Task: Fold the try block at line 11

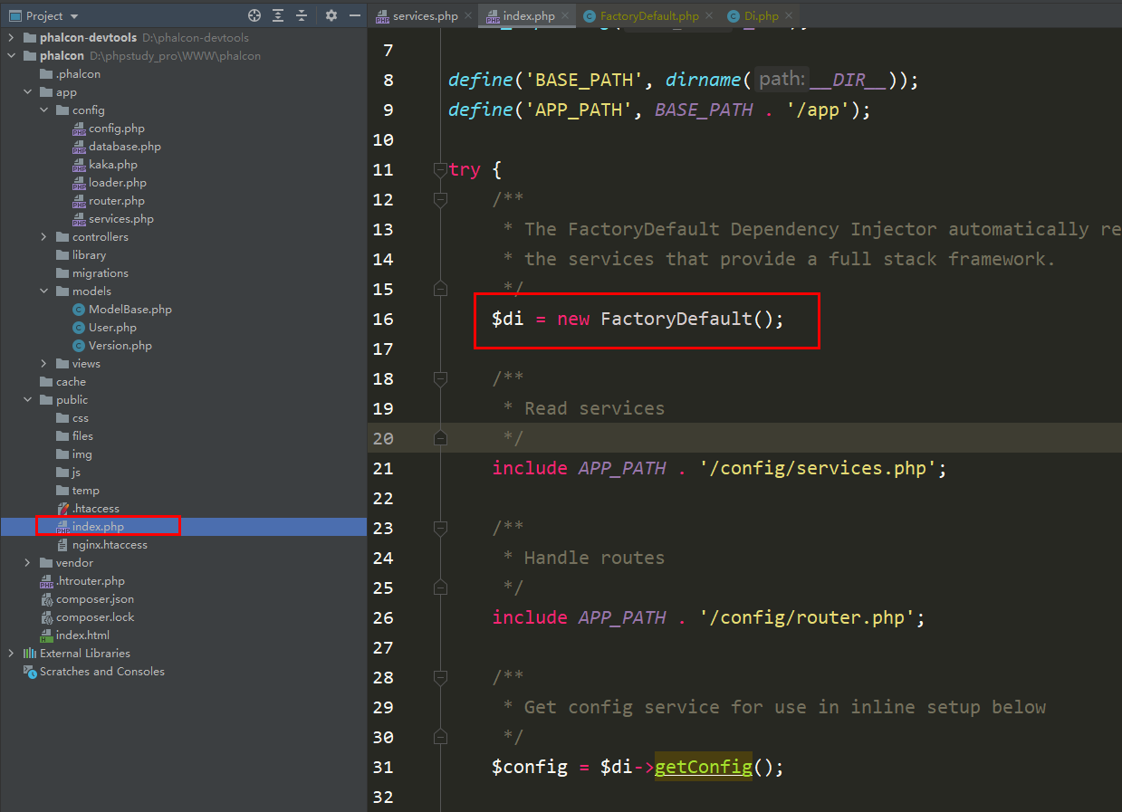Action: [441, 169]
